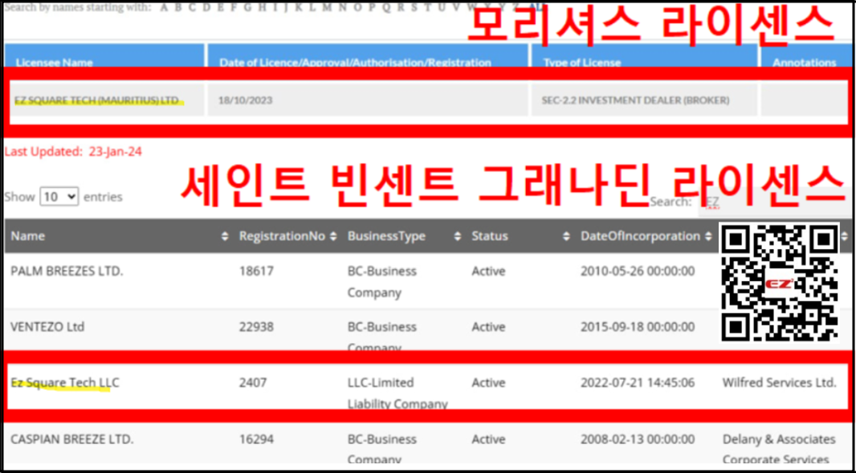Filter names starting with letter T

427,8
